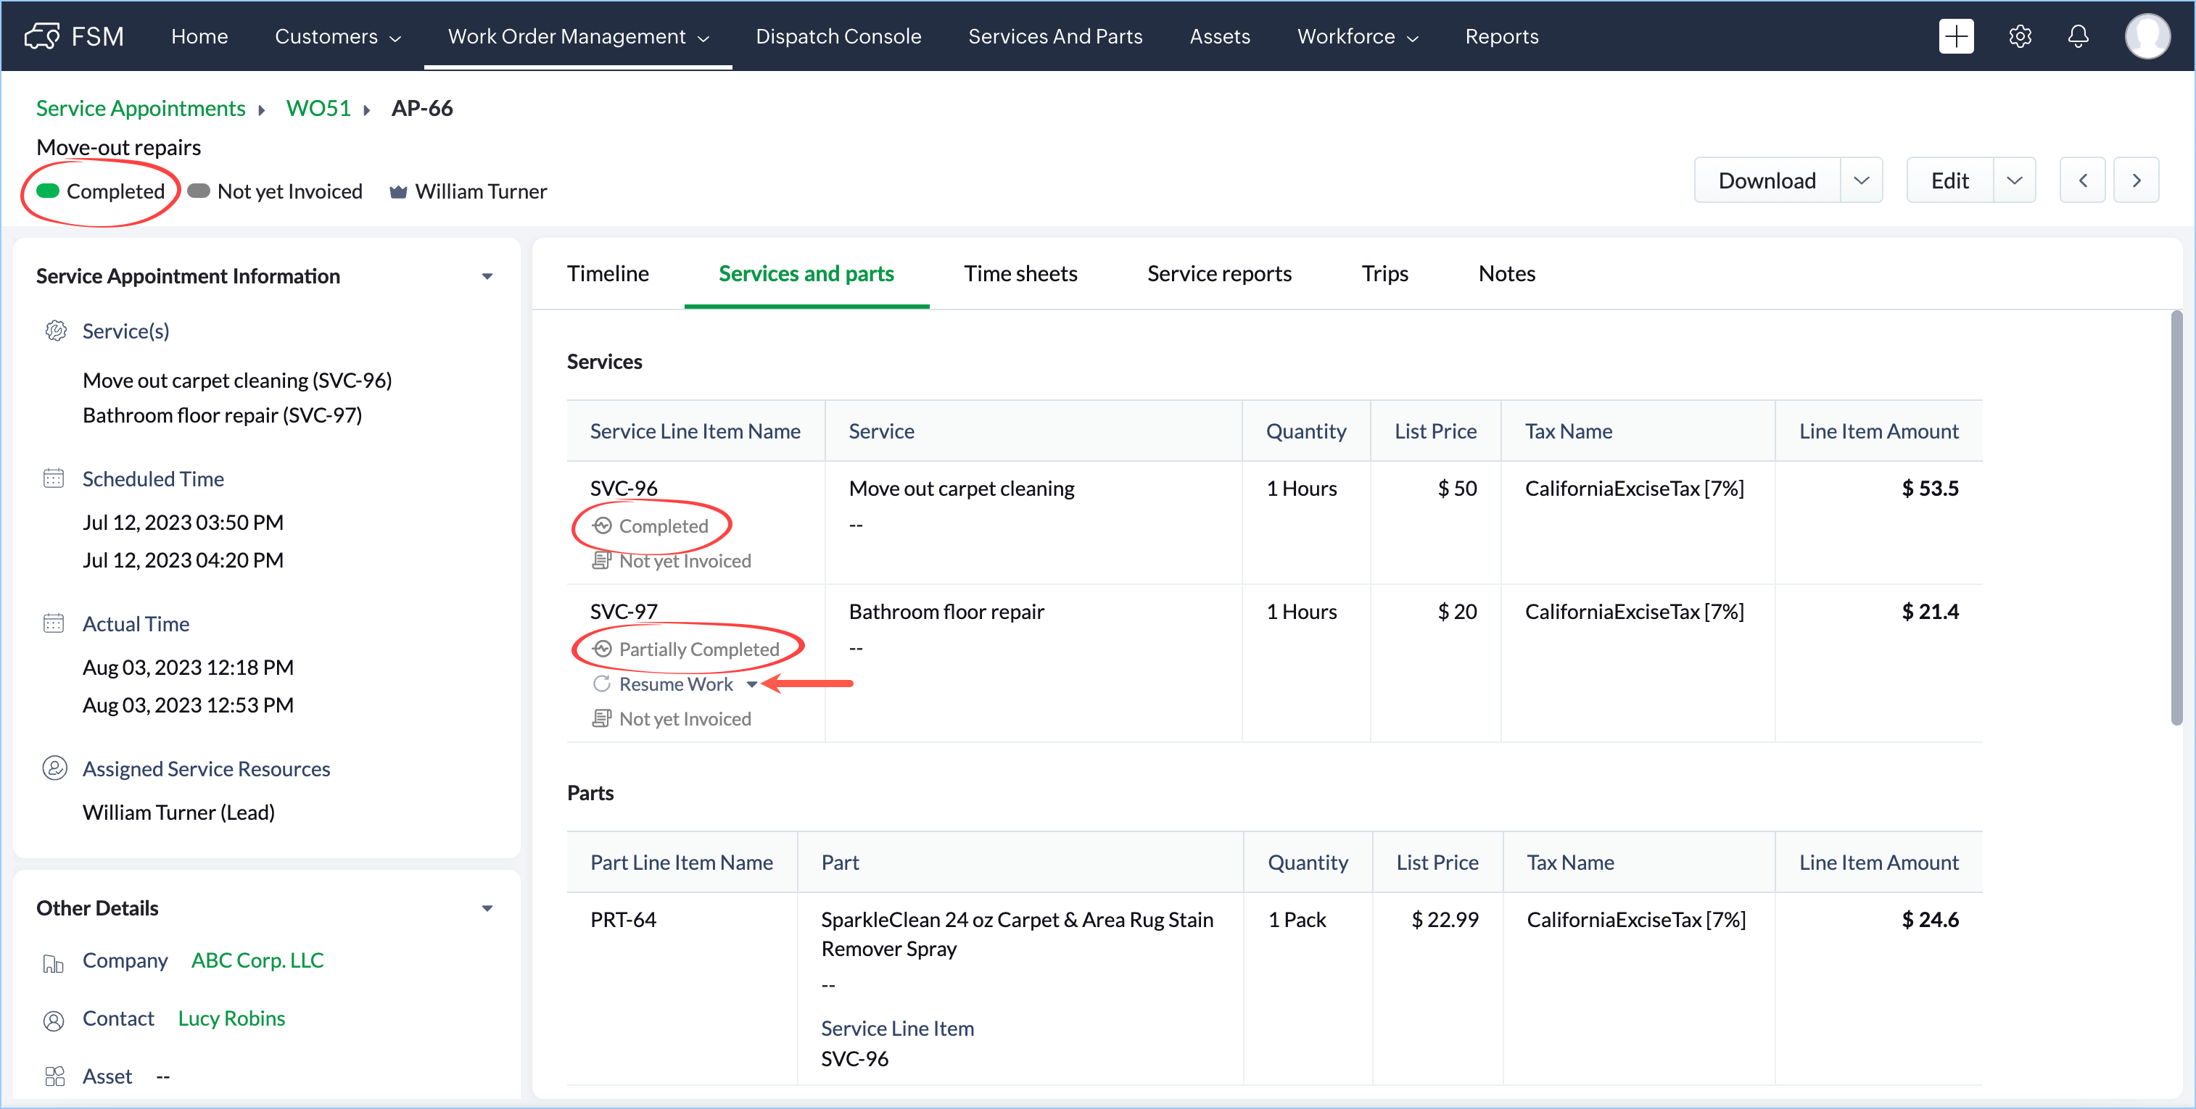This screenshot has height=1109, width=2196.
Task: Click the Actual Time calendar icon
Action: click(54, 623)
